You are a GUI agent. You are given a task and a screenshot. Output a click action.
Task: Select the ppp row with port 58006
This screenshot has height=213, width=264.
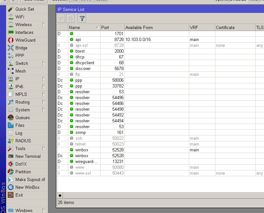point(161,80)
